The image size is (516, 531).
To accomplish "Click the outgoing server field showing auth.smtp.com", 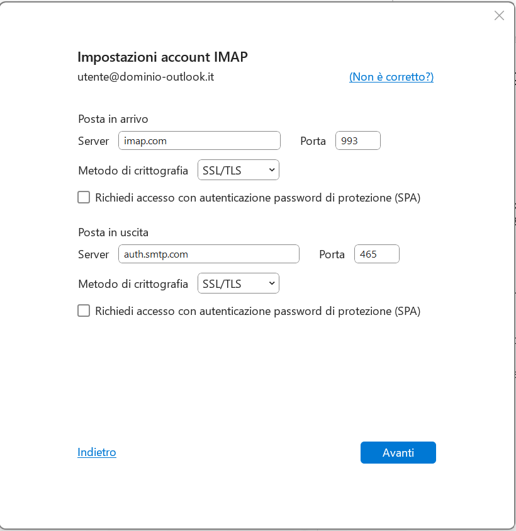I will (x=208, y=254).
